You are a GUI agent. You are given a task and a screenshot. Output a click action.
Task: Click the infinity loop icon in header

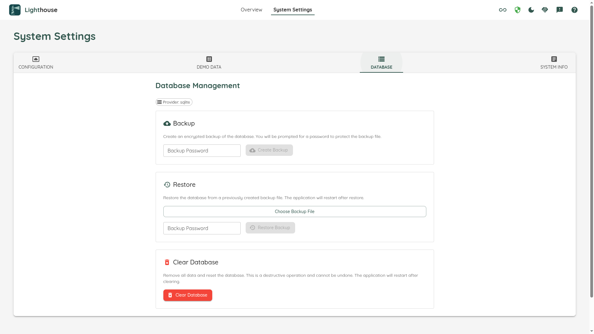tap(503, 10)
